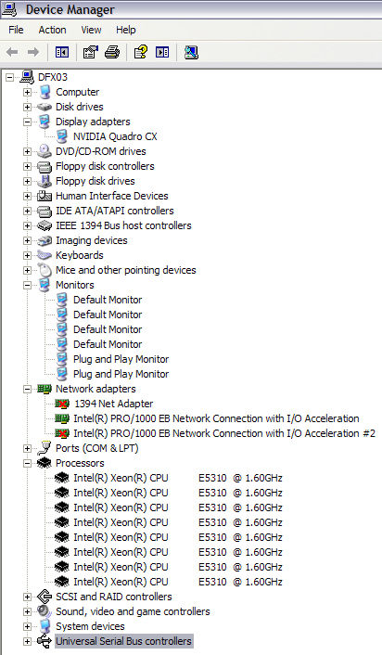This screenshot has width=382, height=655.
Task: Open Properties from the toolbar icon
Action: pyautogui.click(x=91, y=52)
